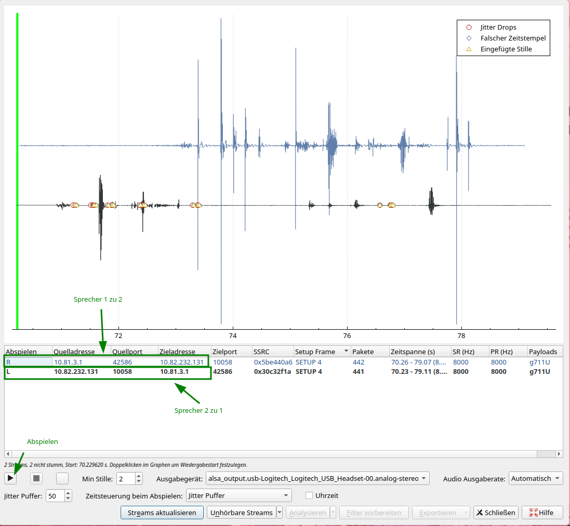Activate the blank pause button next to stop
This screenshot has height=526, width=570.
pos(62,478)
